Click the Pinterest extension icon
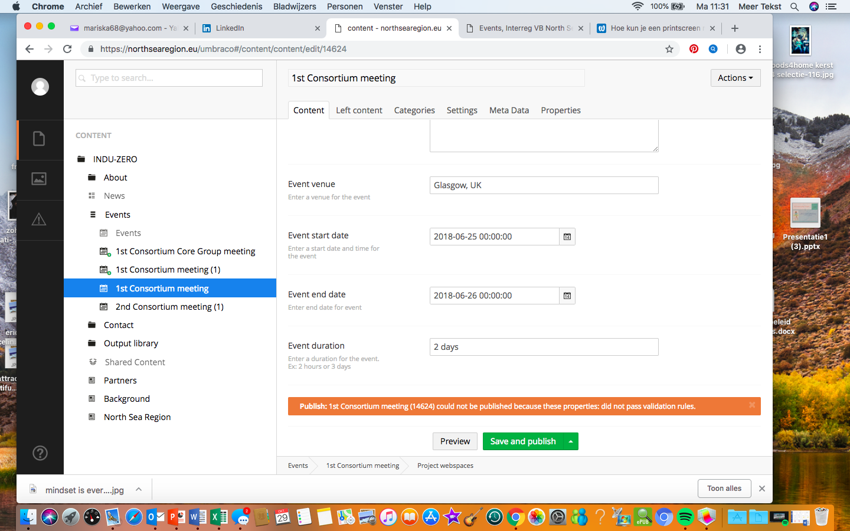Image resolution: width=850 pixels, height=531 pixels. [x=694, y=49]
